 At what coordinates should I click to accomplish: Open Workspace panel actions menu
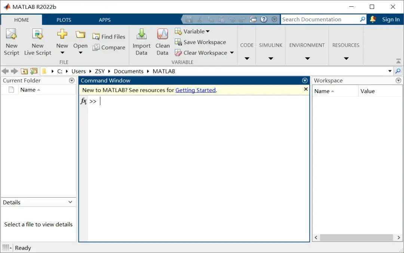coord(398,81)
